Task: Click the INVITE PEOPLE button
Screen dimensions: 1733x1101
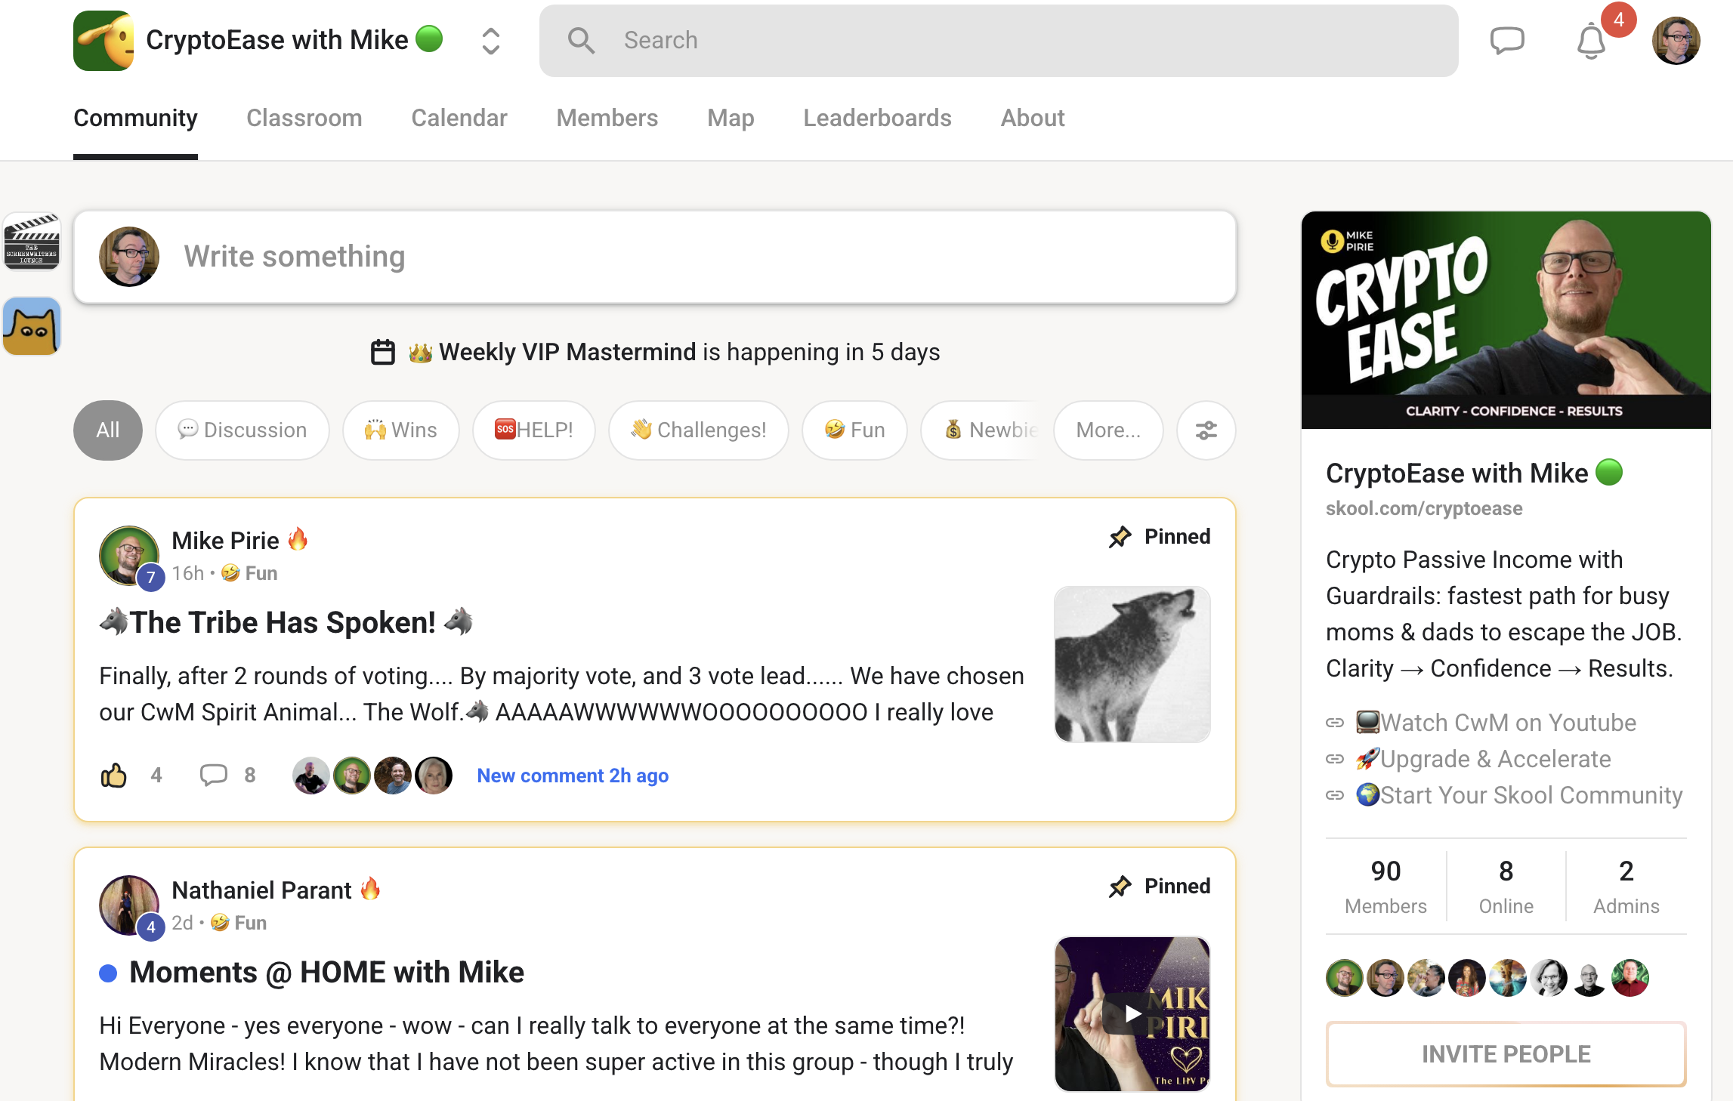Action: 1506,1054
